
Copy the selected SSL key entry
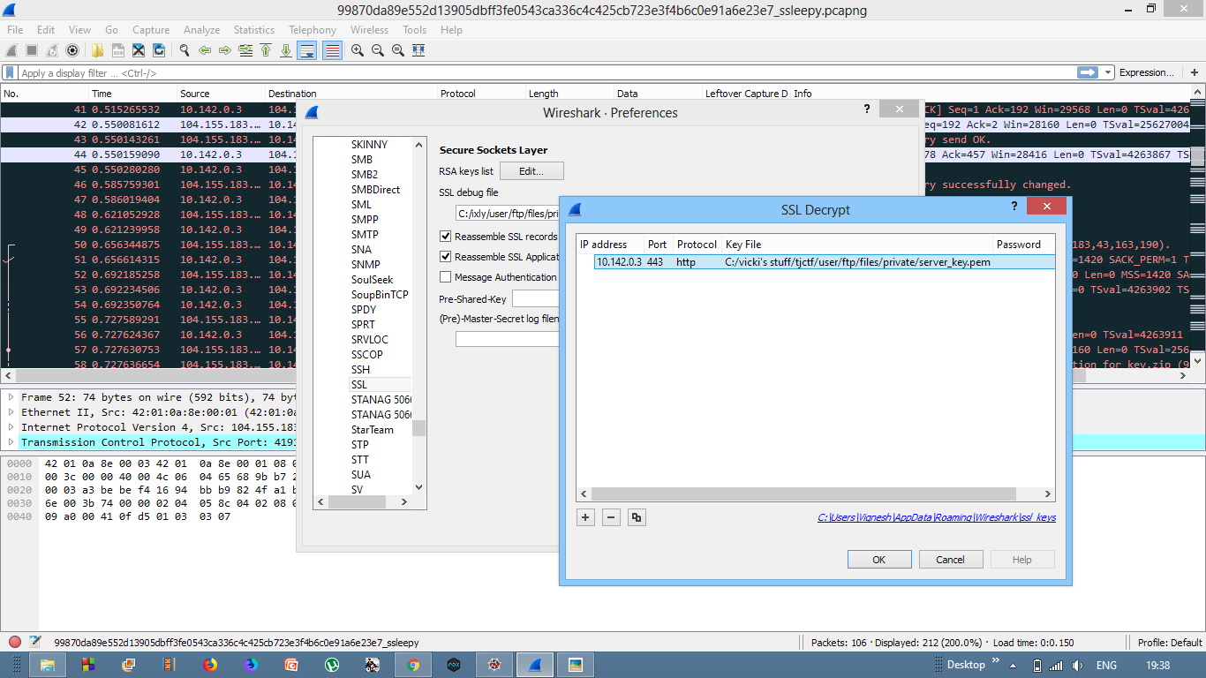pos(637,517)
